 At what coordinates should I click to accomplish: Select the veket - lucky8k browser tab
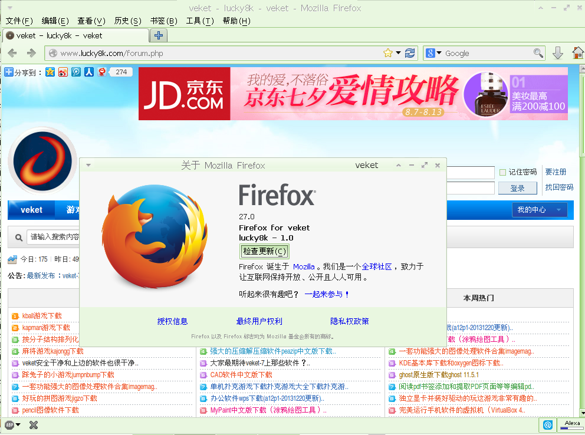[76, 36]
